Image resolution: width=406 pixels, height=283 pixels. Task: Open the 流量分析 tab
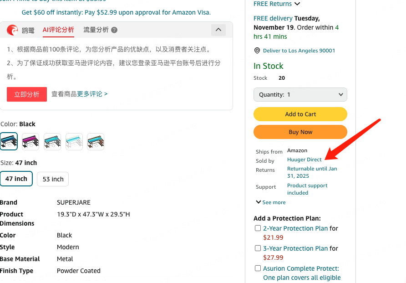96,30
